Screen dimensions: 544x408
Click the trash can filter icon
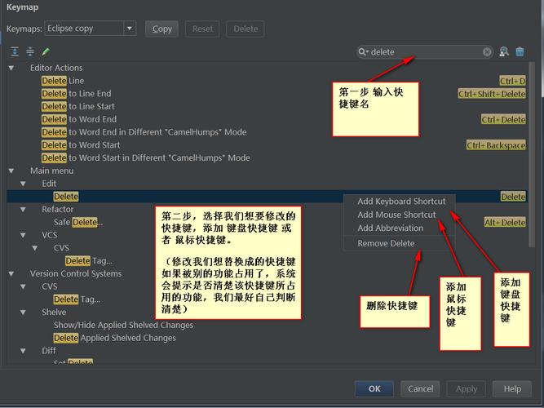tap(520, 51)
